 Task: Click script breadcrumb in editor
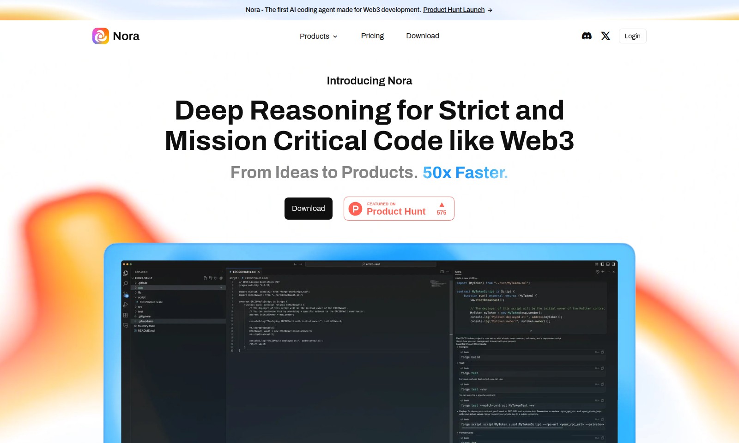233,278
